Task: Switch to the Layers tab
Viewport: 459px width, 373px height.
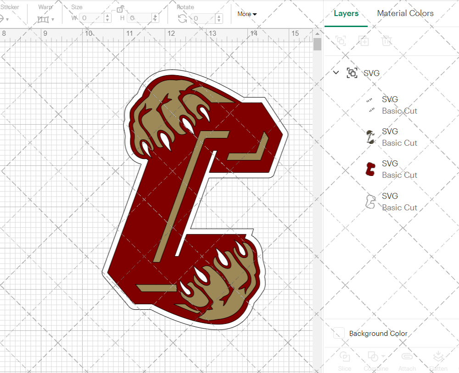Action: 346,13
